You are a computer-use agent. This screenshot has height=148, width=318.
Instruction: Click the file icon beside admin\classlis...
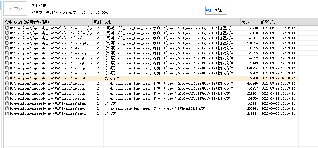[x=7, y=38]
